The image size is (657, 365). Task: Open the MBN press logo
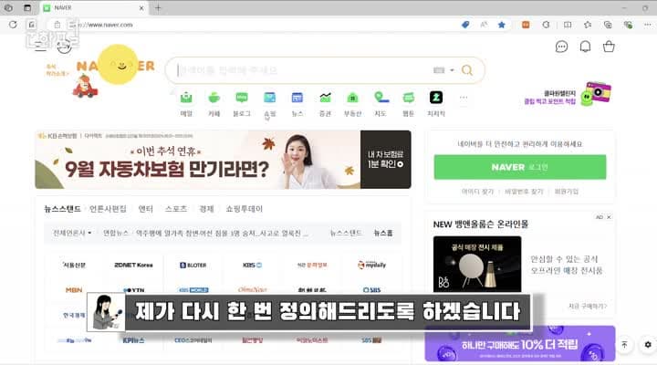pos(74,290)
